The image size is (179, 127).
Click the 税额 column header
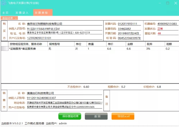point(172,44)
